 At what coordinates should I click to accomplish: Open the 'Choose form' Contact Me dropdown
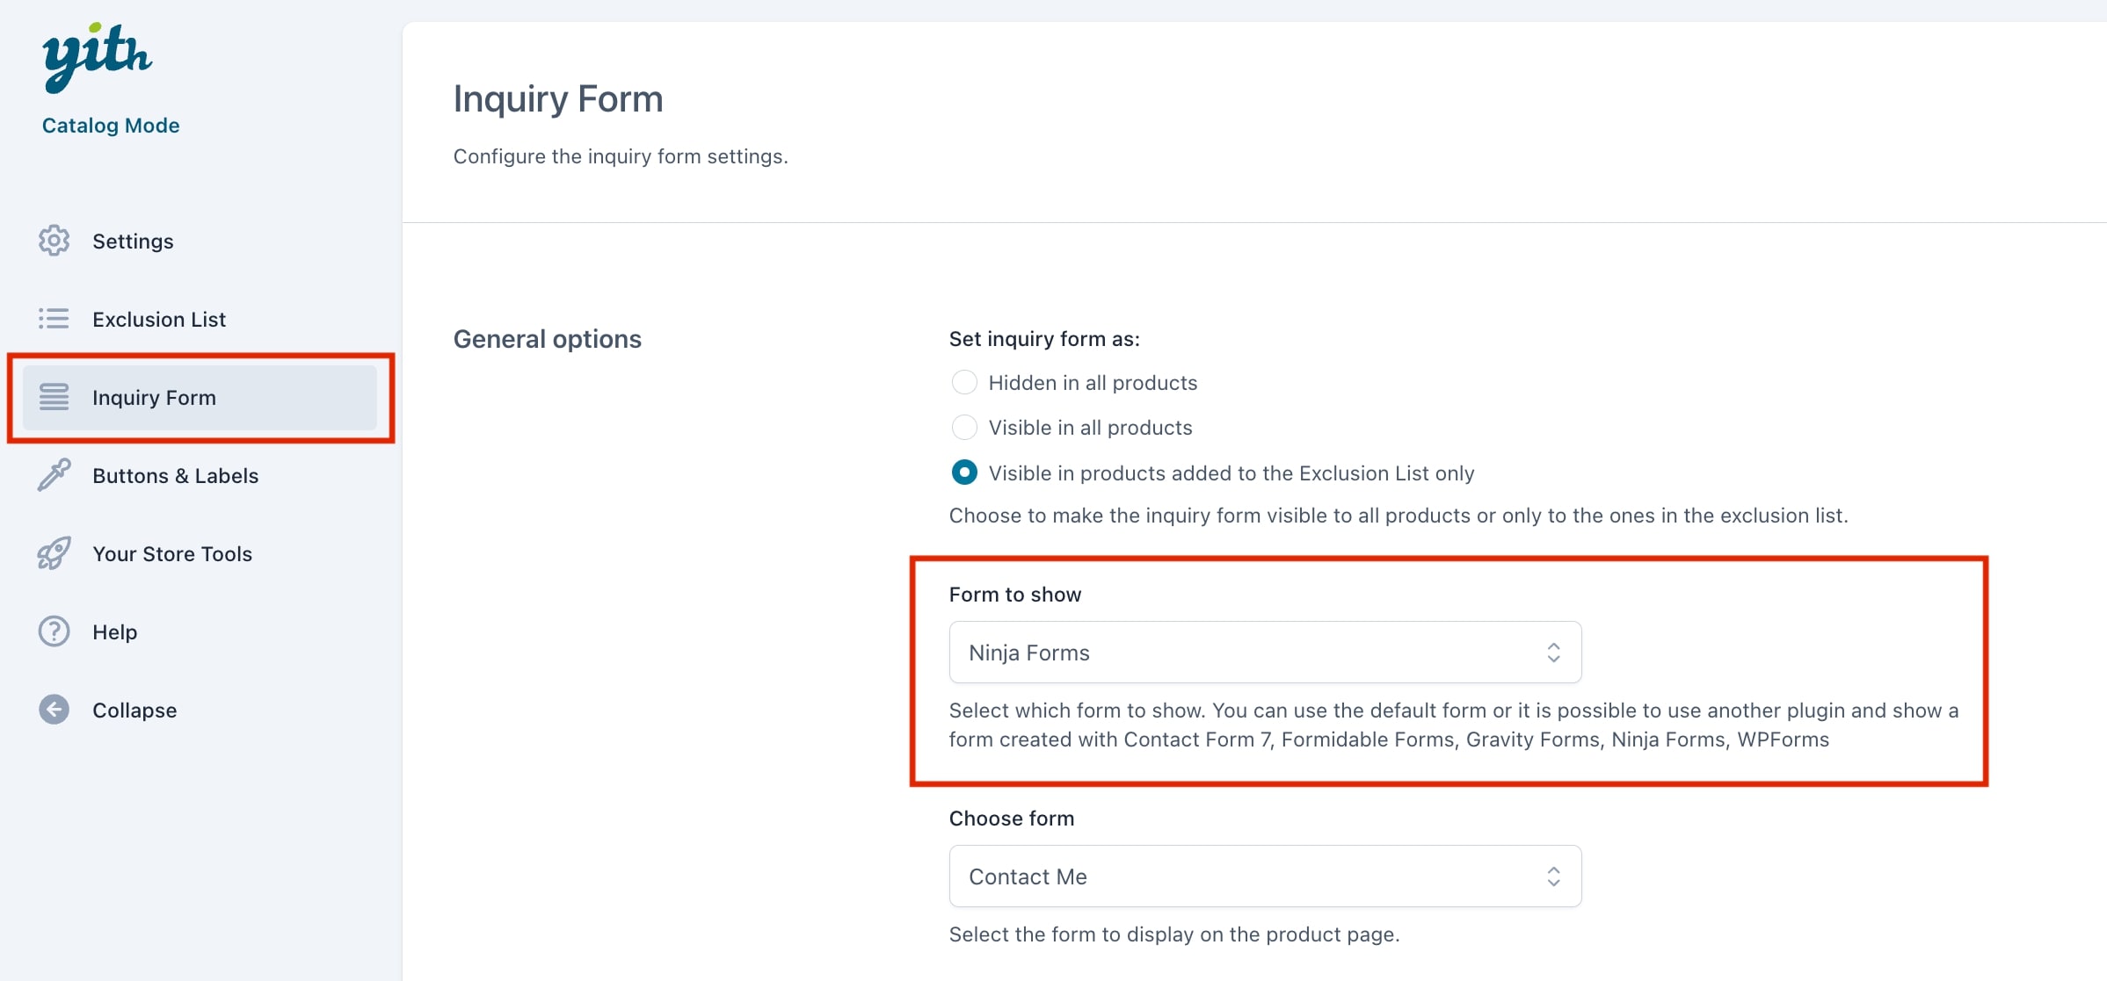click(1265, 876)
